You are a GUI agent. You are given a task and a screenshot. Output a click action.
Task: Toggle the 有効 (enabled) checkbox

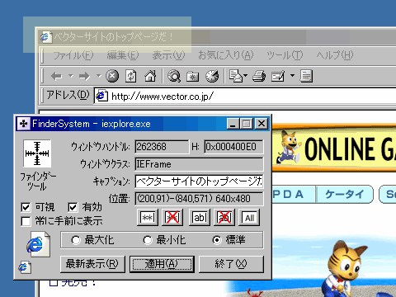[x=73, y=207]
